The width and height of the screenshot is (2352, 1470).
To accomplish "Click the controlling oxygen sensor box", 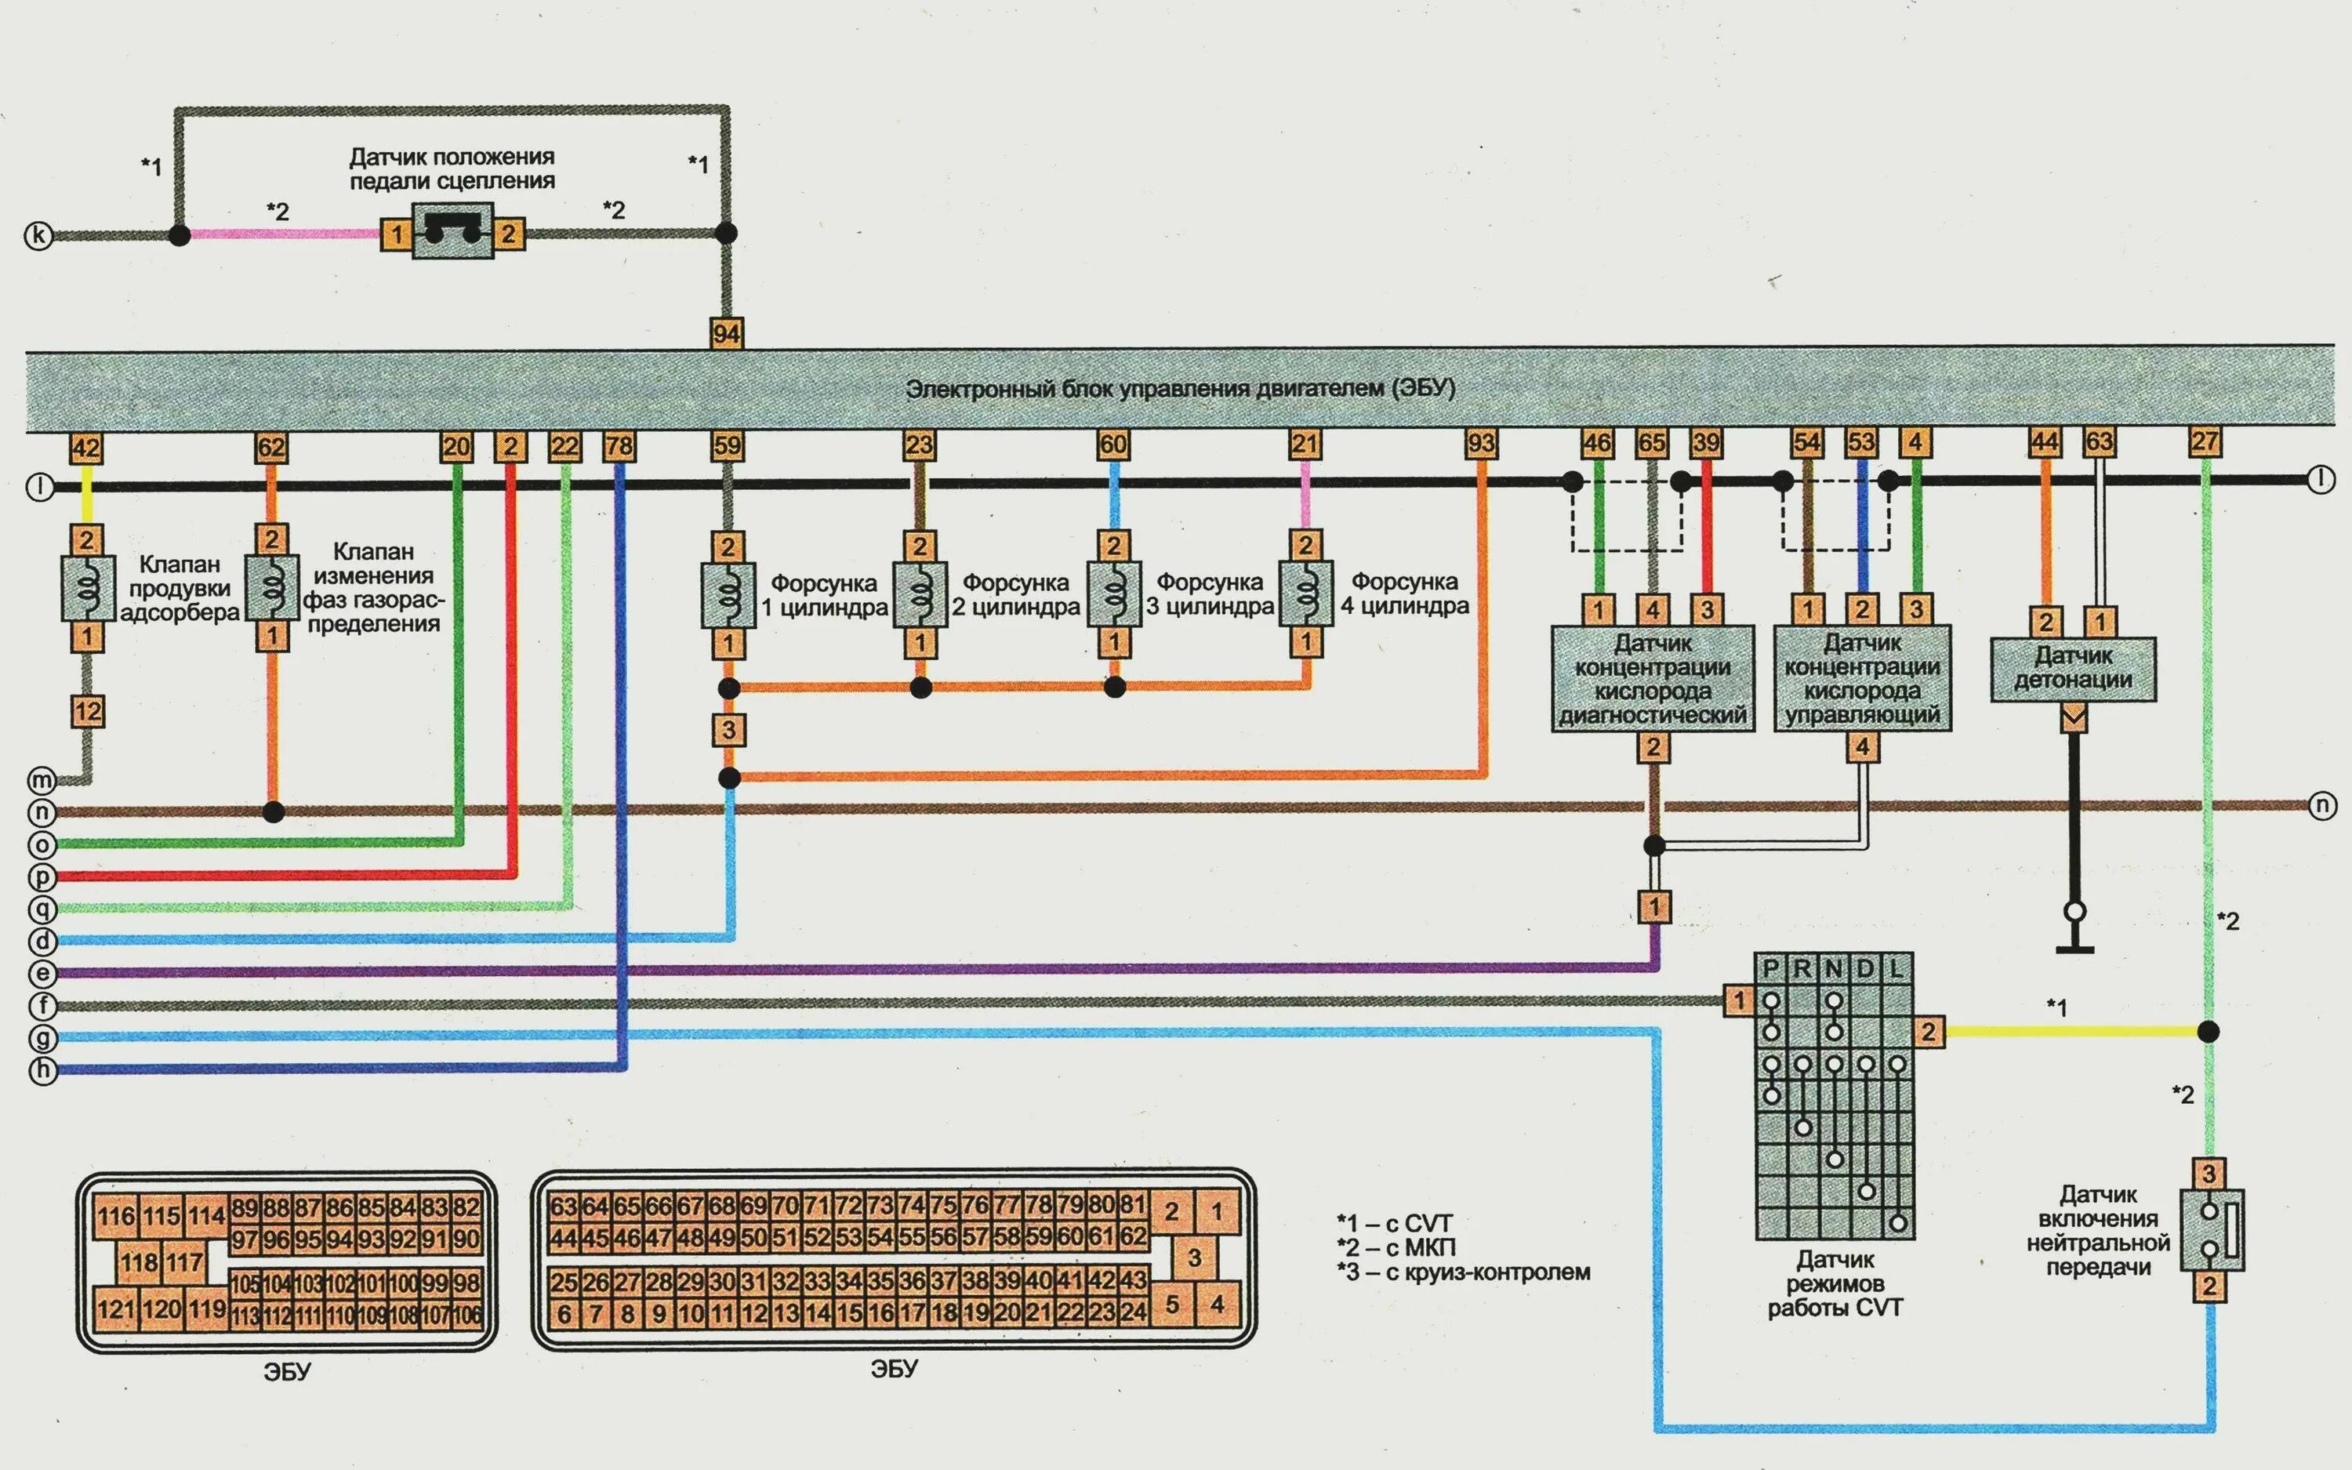I will (x=1862, y=677).
